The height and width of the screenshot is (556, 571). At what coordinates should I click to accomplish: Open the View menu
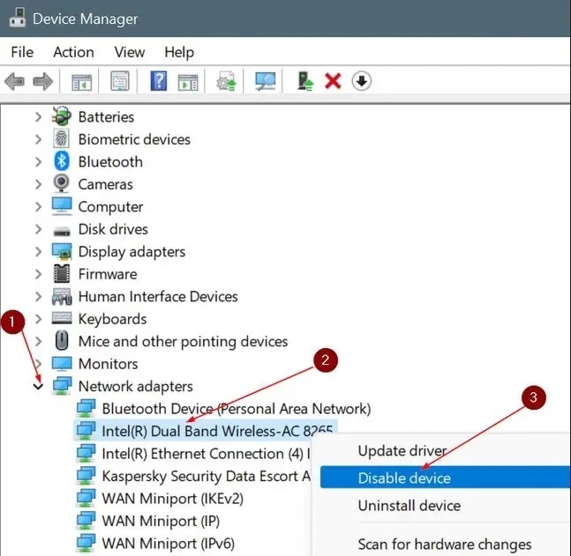pos(130,52)
